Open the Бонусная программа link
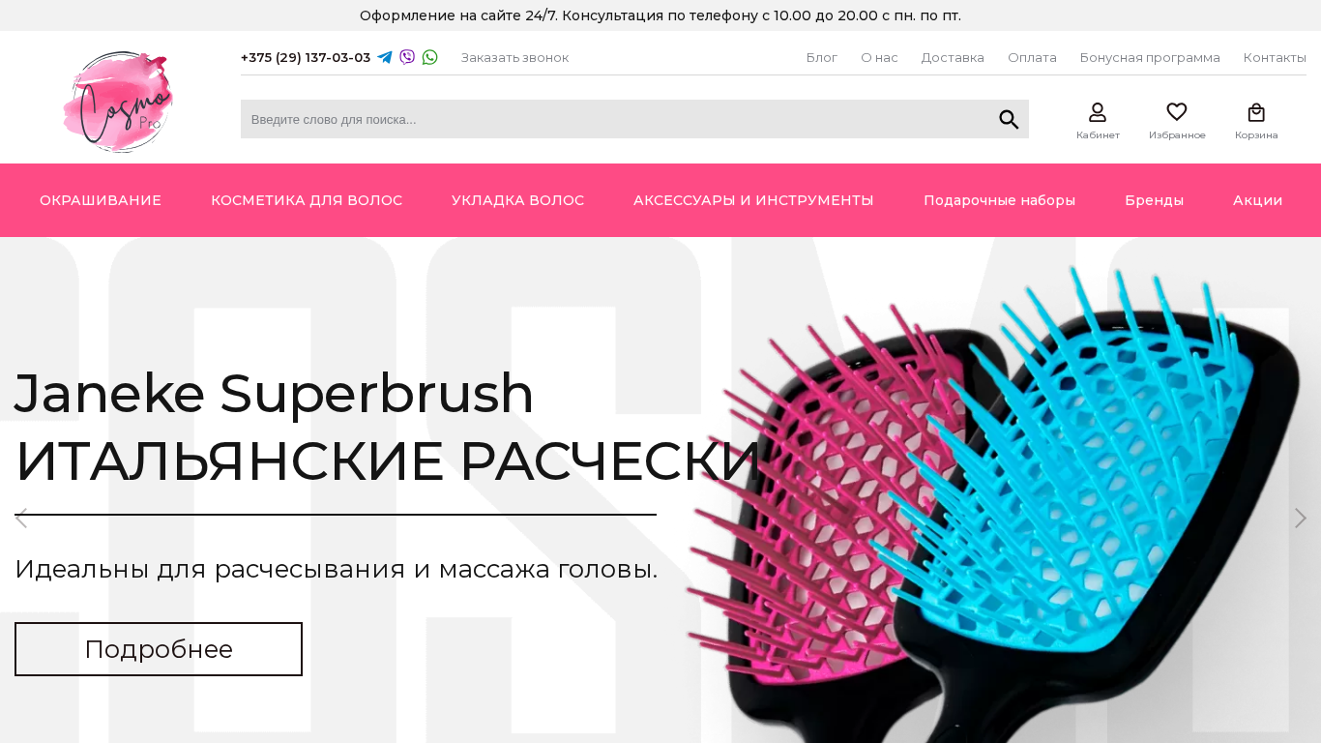 (1150, 57)
